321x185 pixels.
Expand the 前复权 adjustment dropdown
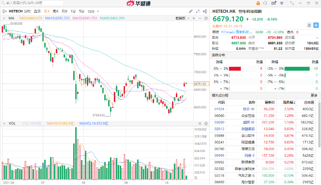181,18
